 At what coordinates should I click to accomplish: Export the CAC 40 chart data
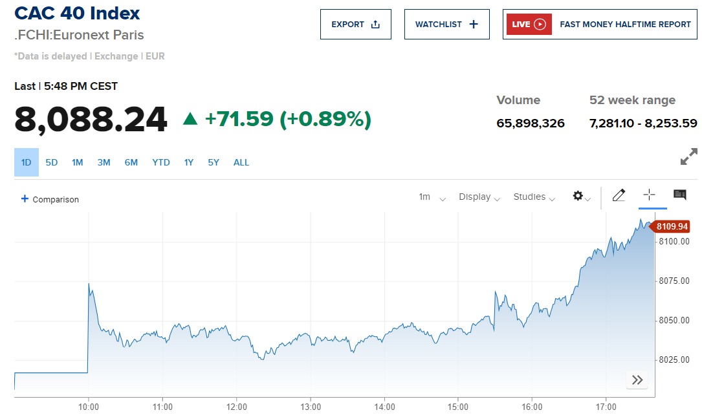[356, 25]
